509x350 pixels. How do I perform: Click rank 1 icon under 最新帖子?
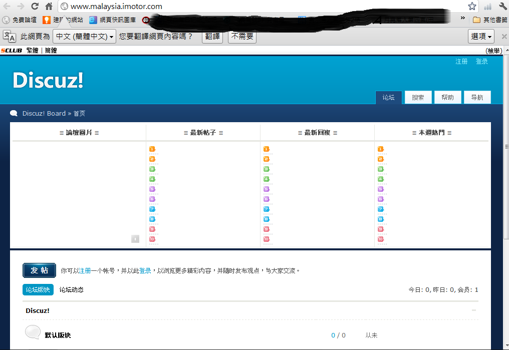(x=152, y=149)
